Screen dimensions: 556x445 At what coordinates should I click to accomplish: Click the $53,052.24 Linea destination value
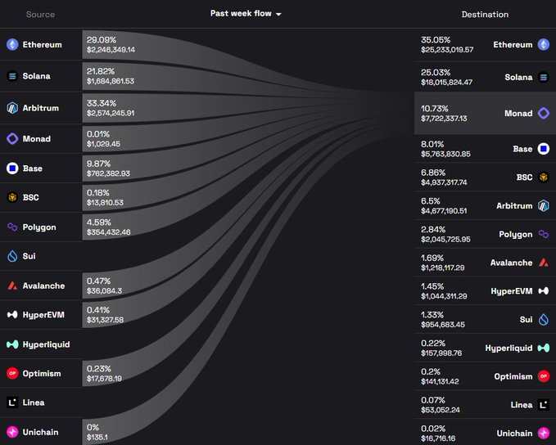click(x=441, y=410)
